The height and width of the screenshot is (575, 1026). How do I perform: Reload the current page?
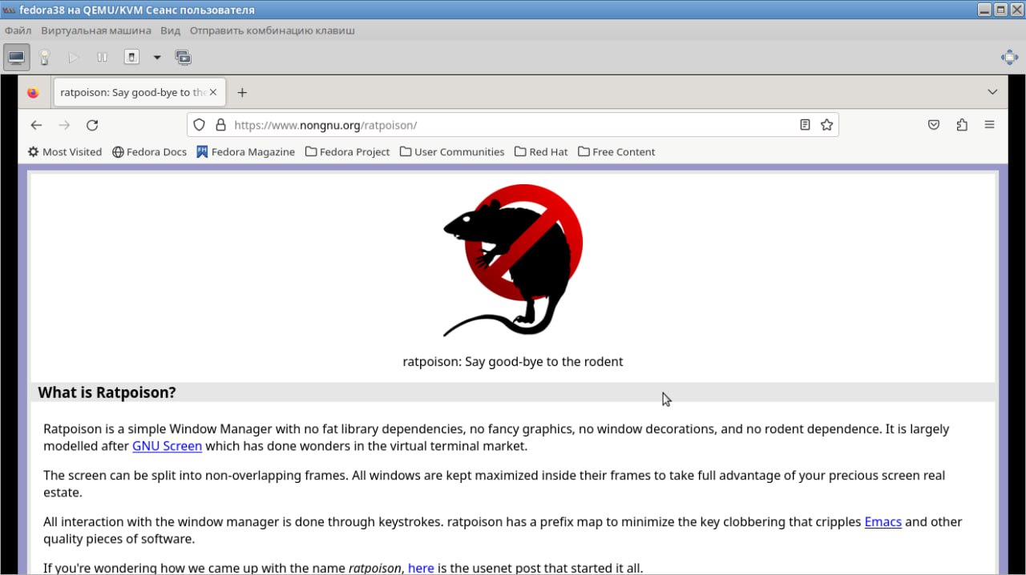coord(92,125)
